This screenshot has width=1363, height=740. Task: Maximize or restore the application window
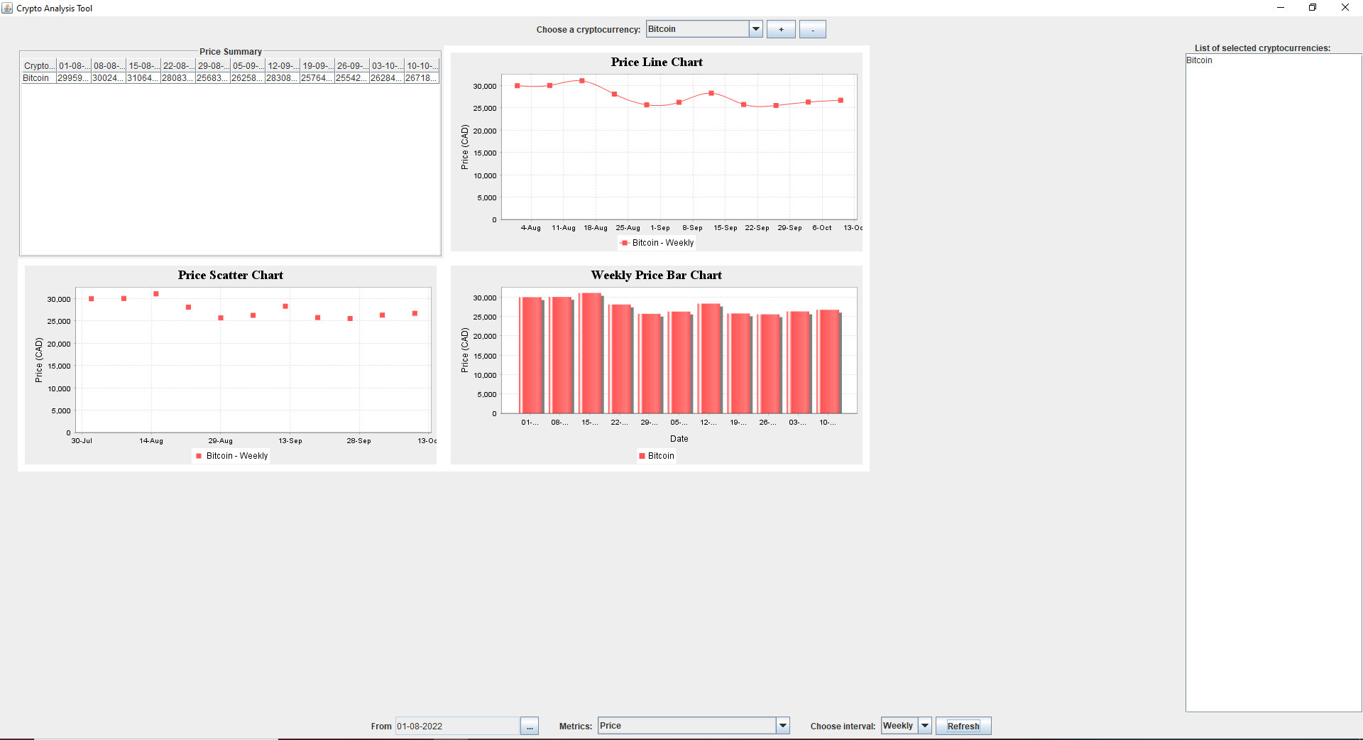coord(1313,8)
